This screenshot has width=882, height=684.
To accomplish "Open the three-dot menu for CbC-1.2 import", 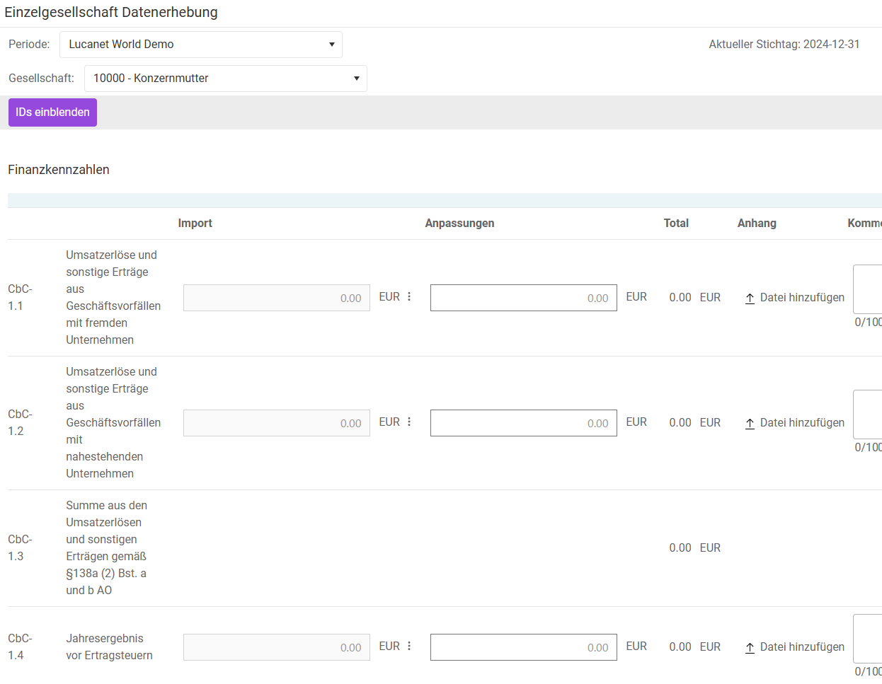I will [x=409, y=422].
